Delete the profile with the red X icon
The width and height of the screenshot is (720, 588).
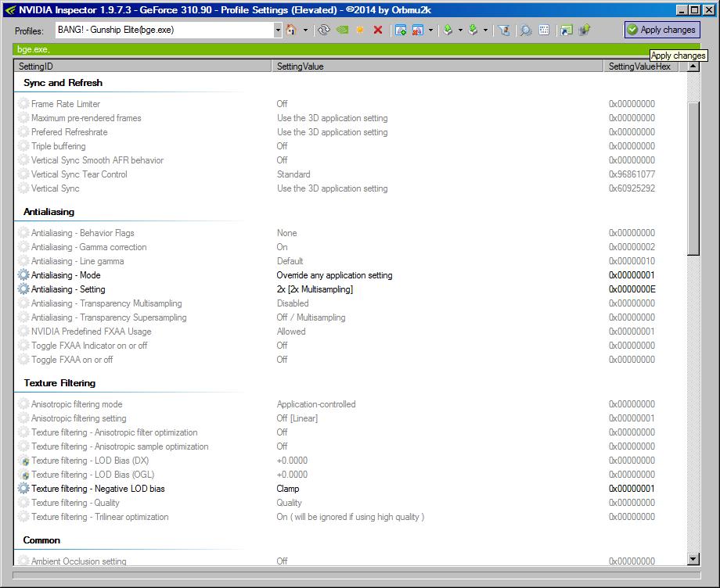378,30
